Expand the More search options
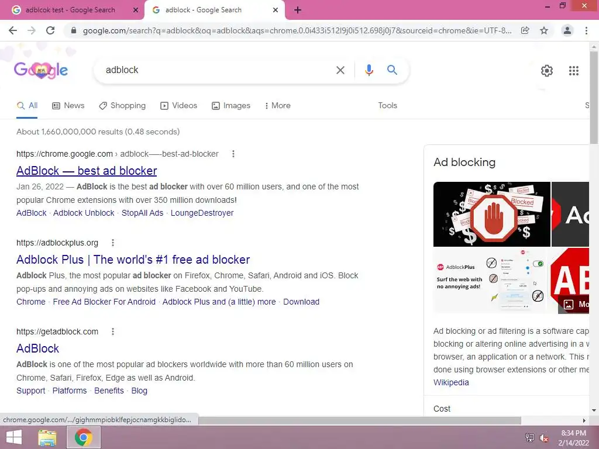Image resolution: width=599 pixels, height=449 pixels. tap(278, 106)
